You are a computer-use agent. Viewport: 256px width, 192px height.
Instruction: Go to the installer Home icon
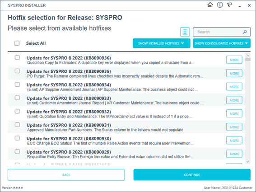pos(210,5)
